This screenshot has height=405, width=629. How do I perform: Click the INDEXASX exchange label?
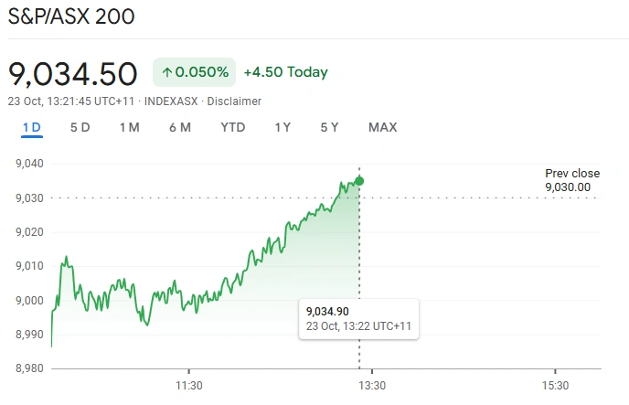pos(172,101)
